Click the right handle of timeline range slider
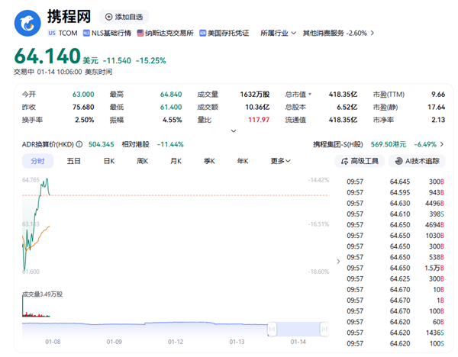The height and width of the screenshot is (357, 458). point(324,330)
